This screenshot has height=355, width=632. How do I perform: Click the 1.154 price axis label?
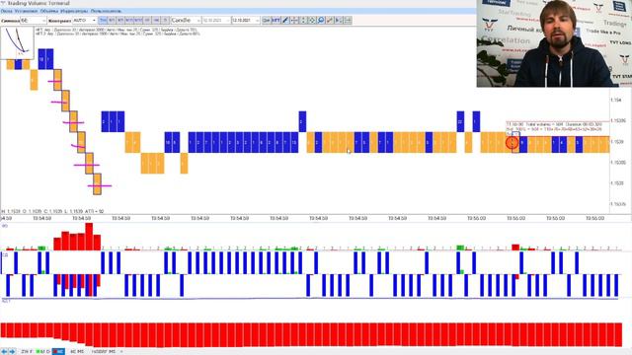616,100
